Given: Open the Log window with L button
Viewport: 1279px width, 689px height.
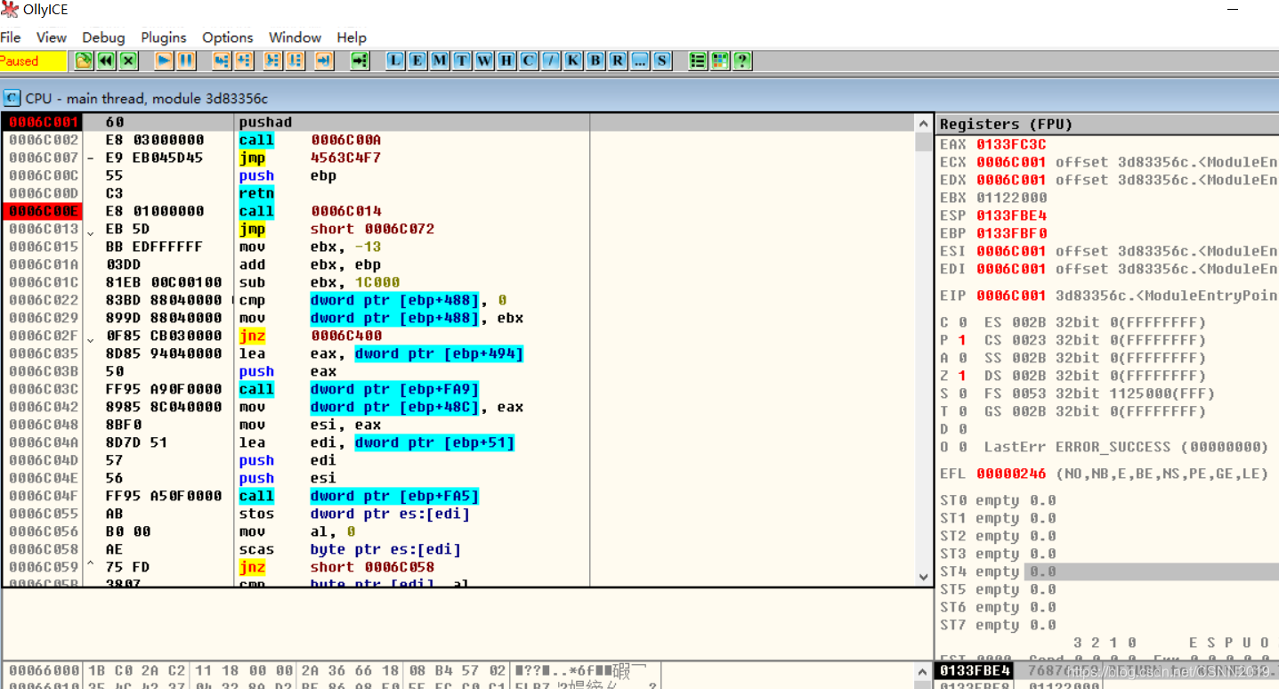Looking at the screenshot, I should [394, 61].
